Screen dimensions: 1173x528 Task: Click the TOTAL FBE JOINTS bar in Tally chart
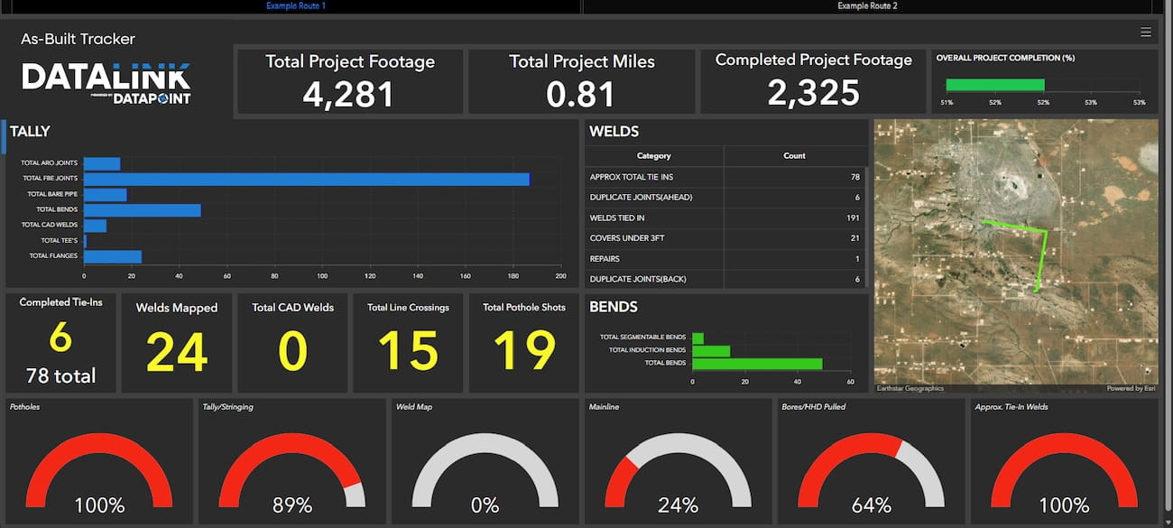307,180
